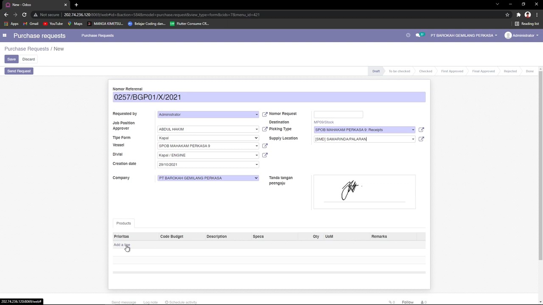This screenshot has height=305, width=543.
Task: Click the followers count icon
Action: click(423, 302)
